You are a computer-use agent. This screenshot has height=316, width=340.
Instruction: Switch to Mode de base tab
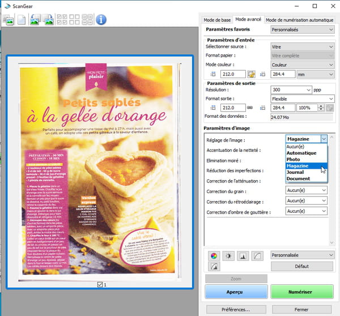pyautogui.click(x=217, y=20)
